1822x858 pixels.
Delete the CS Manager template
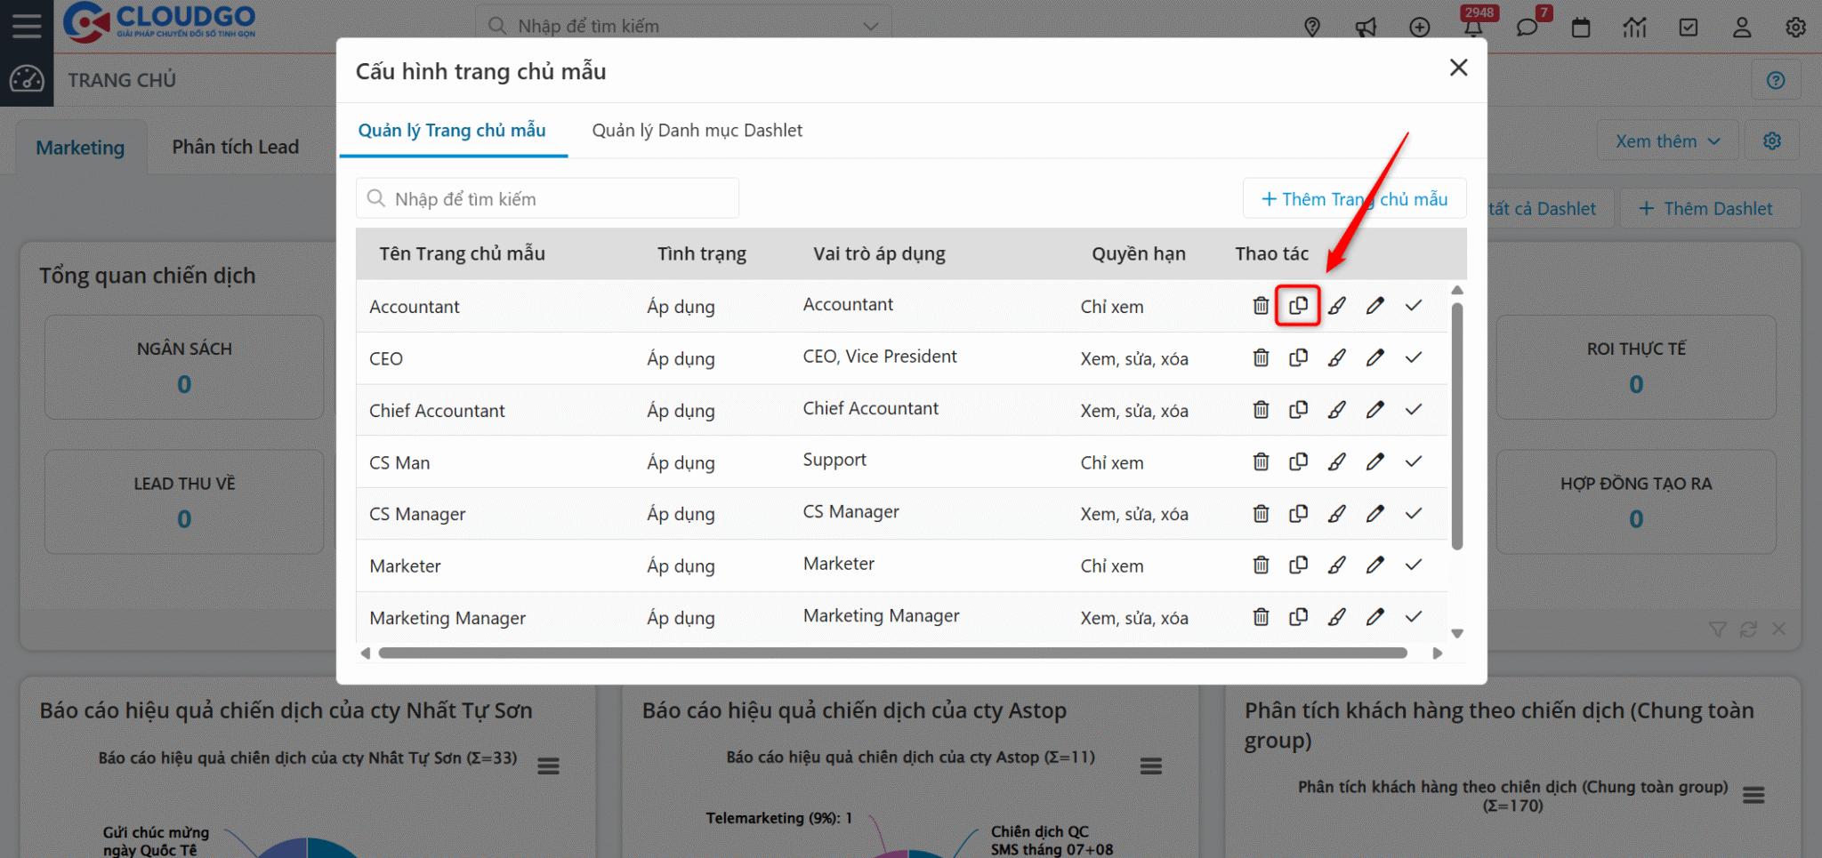click(1261, 514)
